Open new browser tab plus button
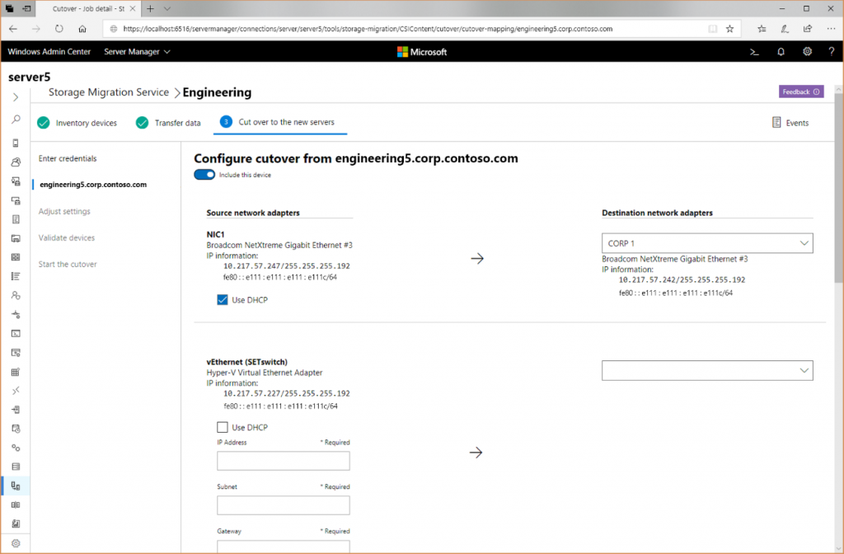Image resolution: width=844 pixels, height=554 pixels. click(150, 8)
